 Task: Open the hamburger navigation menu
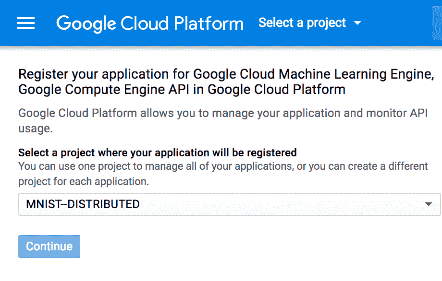pos(26,23)
